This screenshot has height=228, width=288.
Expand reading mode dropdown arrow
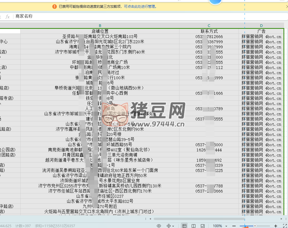pos(173,226)
